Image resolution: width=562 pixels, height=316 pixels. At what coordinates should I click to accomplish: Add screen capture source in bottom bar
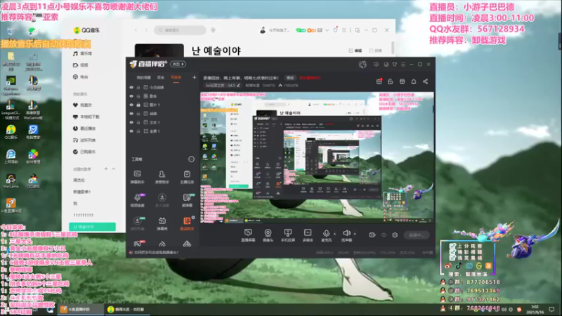tap(248, 235)
